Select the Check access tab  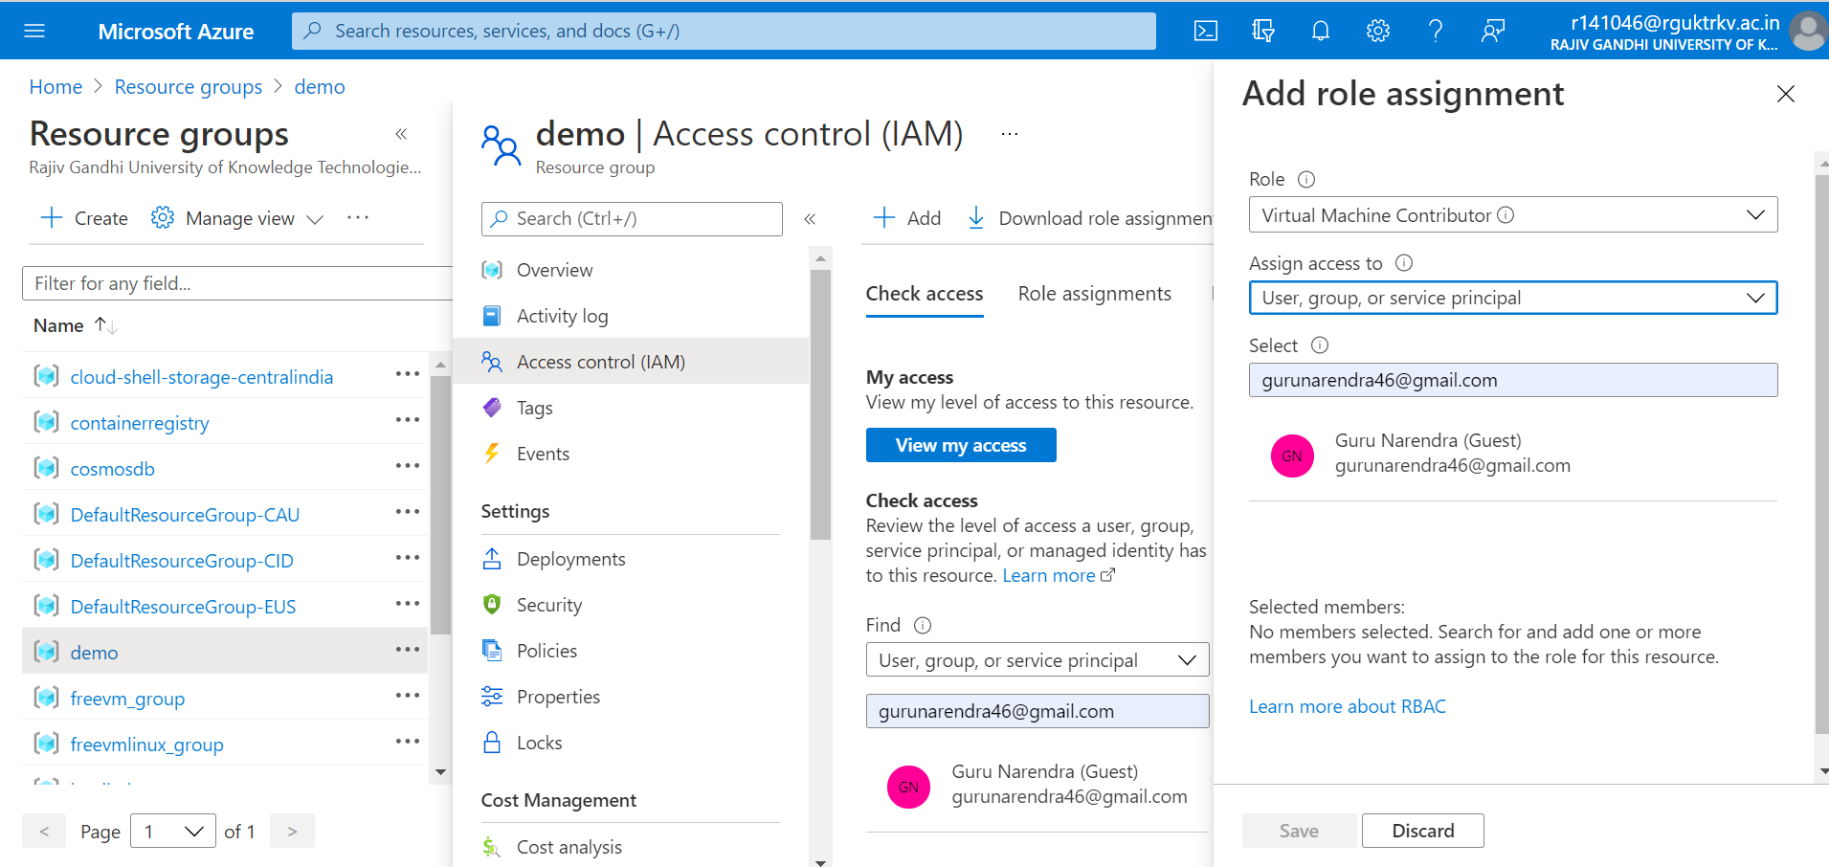click(924, 293)
